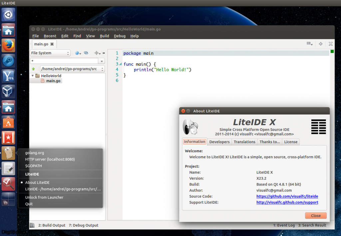
Task: Click the four-arrow navigation icon in the toolbar
Action: pos(97,53)
